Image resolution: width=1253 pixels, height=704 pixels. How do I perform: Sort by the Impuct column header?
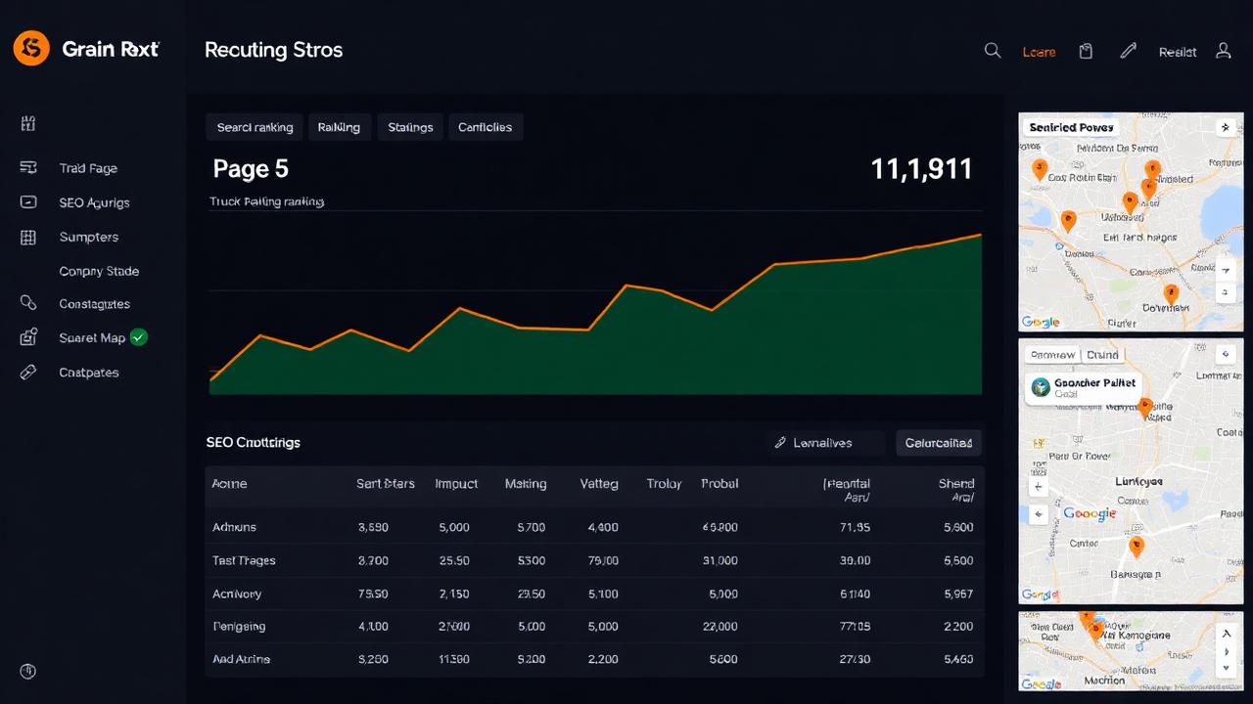456,483
